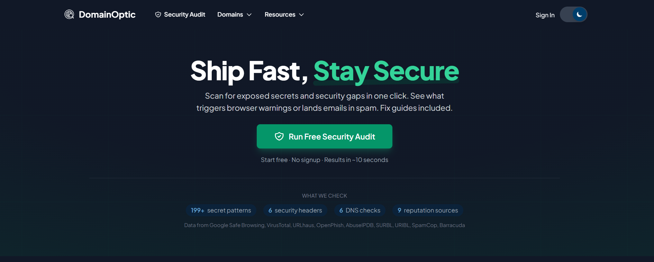This screenshot has height=262, width=654.
Task: Click the 6 security headers badge
Action: [x=295, y=210]
